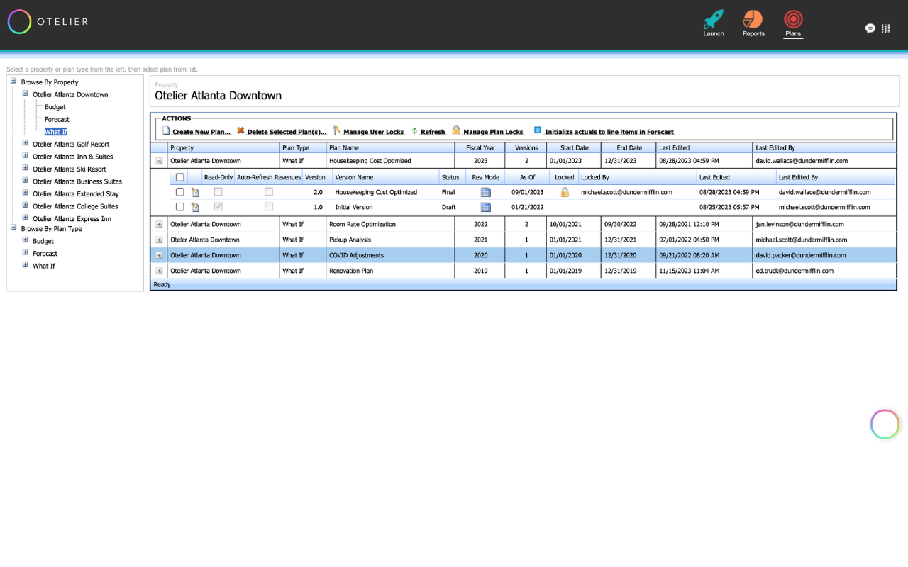Open document icon for Initial Version row

pyautogui.click(x=195, y=208)
